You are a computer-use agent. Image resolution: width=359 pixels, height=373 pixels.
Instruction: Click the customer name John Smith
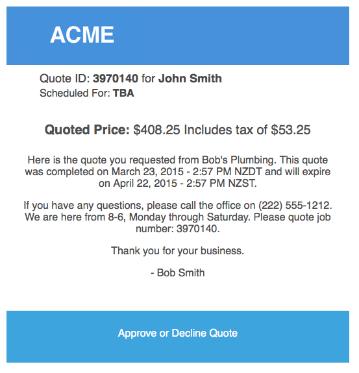pos(190,78)
